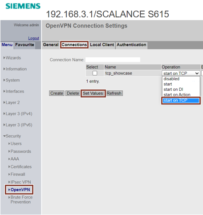Click the tcp_showcase name cell
Viewport: 203px width, 215px height.
[133, 73]
